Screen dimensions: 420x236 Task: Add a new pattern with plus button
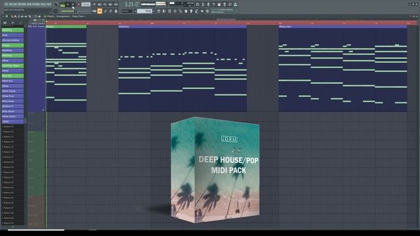click(x=12, y=227)
